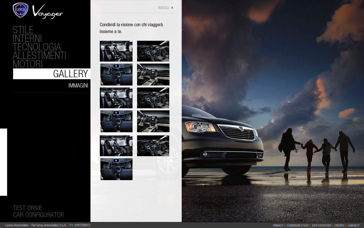Open third row left seats thumbnail
Screen dimensions: 364x228
click(116, 98)
